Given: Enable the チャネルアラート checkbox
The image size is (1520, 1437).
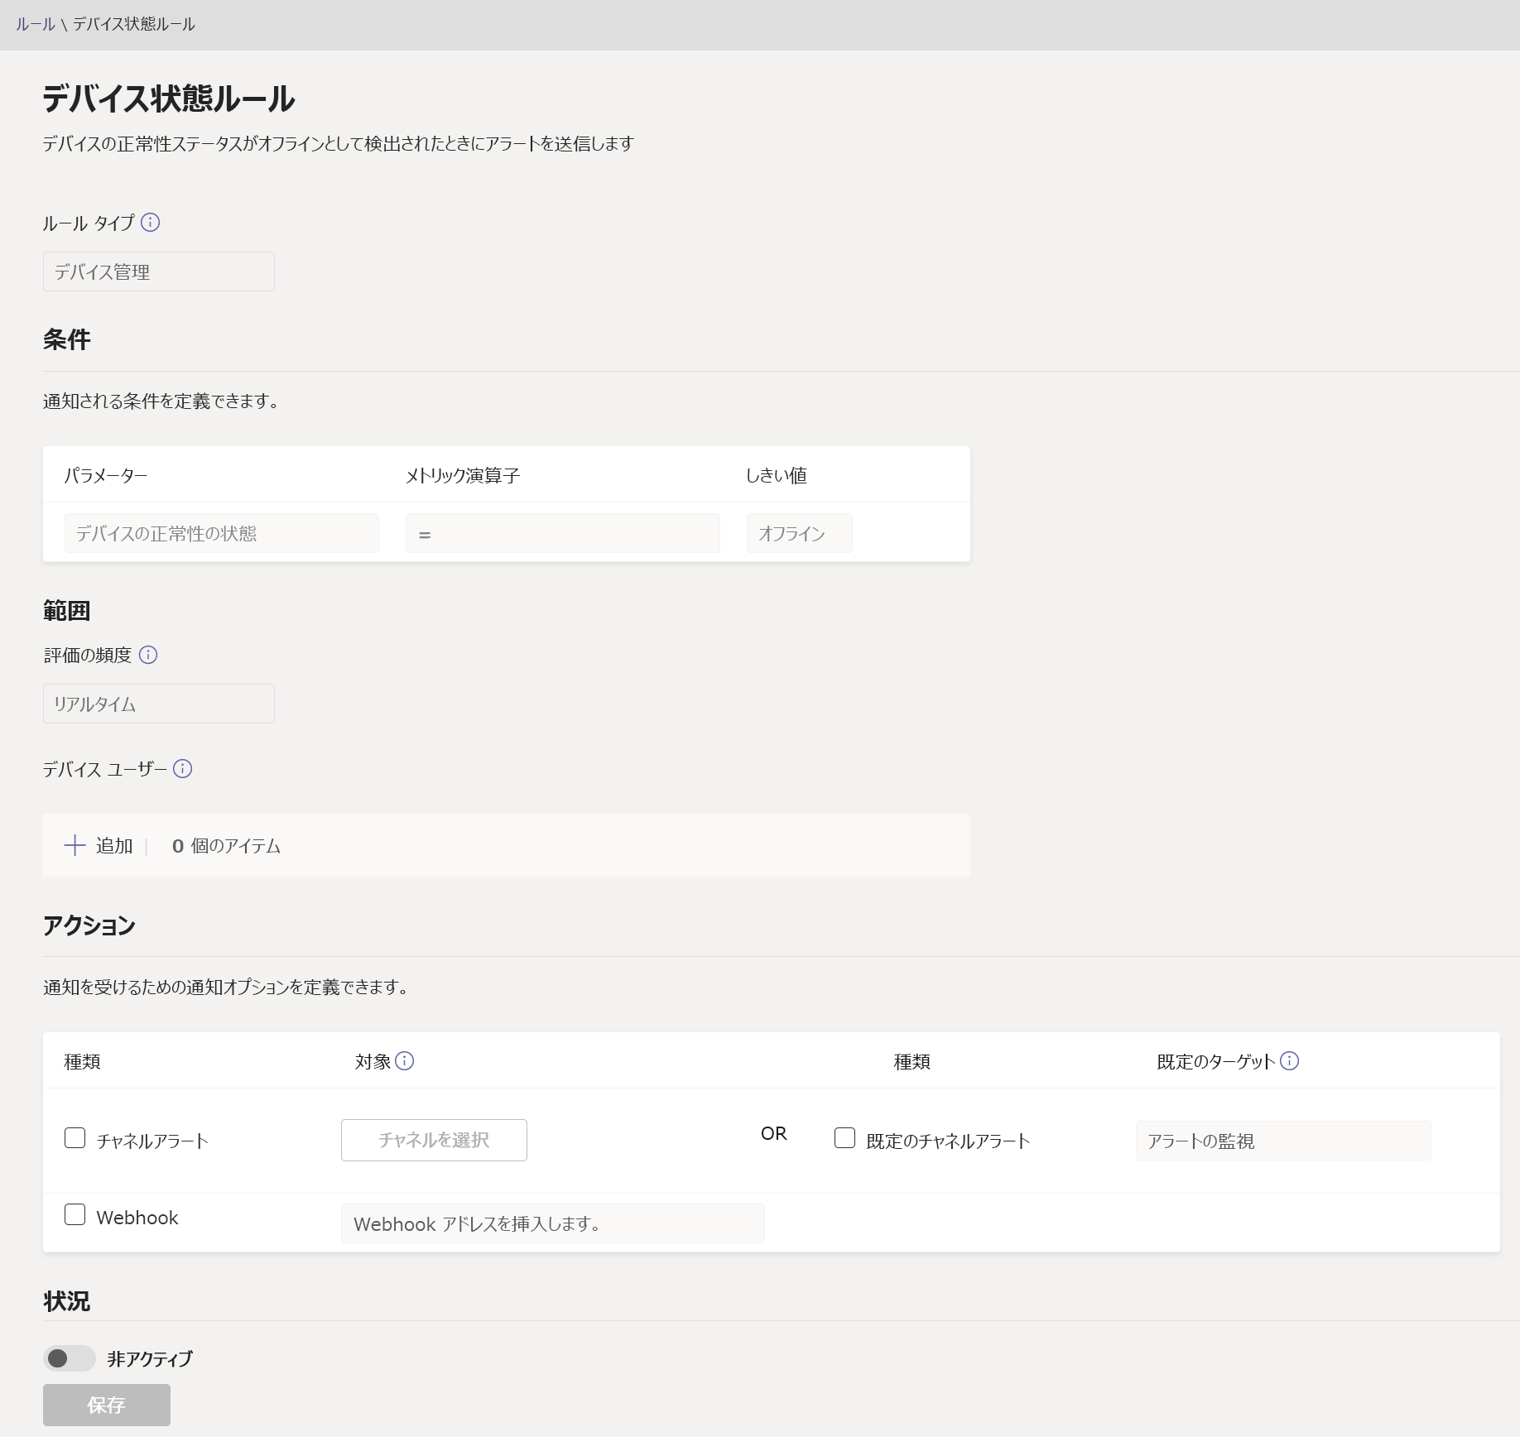Looking at the screenshot, I should (x=75, y=1137).
